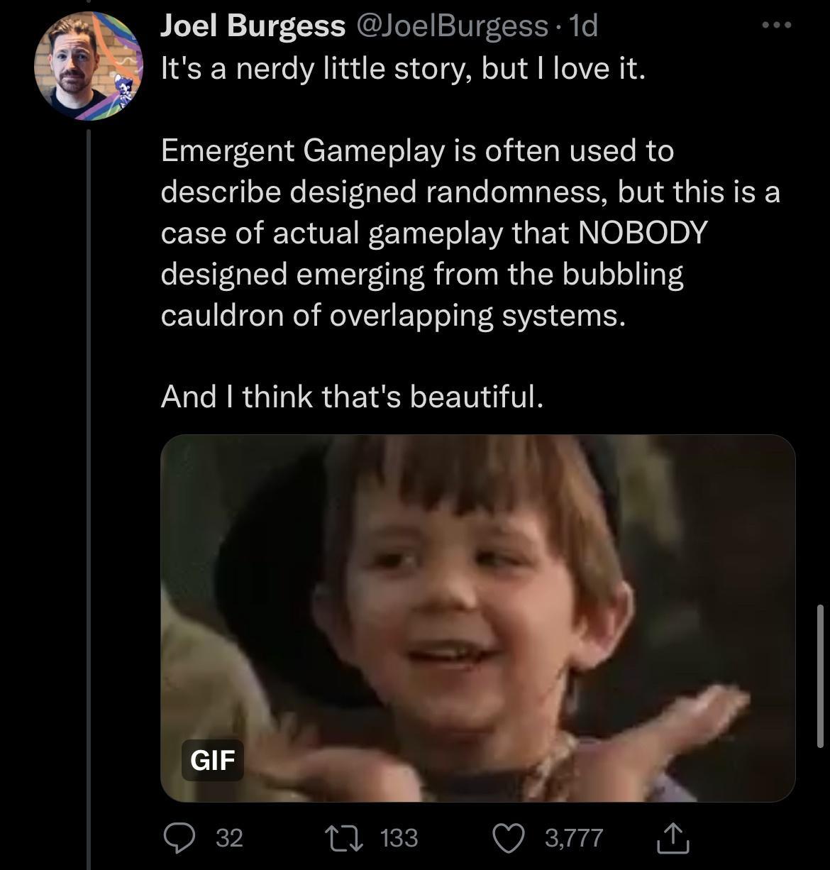This screenshot has width=830, height=870.
Task: Click the "Emergent Gameplay" paragraph text
Action: [x=417, y=151]
